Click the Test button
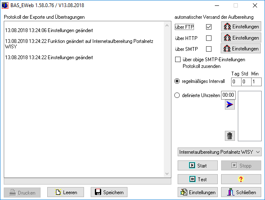Viewport: 265px width, 200px height. click(x=198, y=179)
